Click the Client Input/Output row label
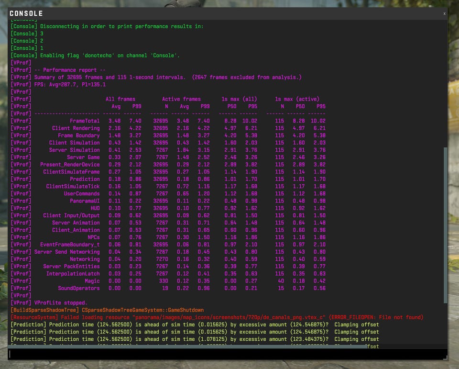 [71, 215]
